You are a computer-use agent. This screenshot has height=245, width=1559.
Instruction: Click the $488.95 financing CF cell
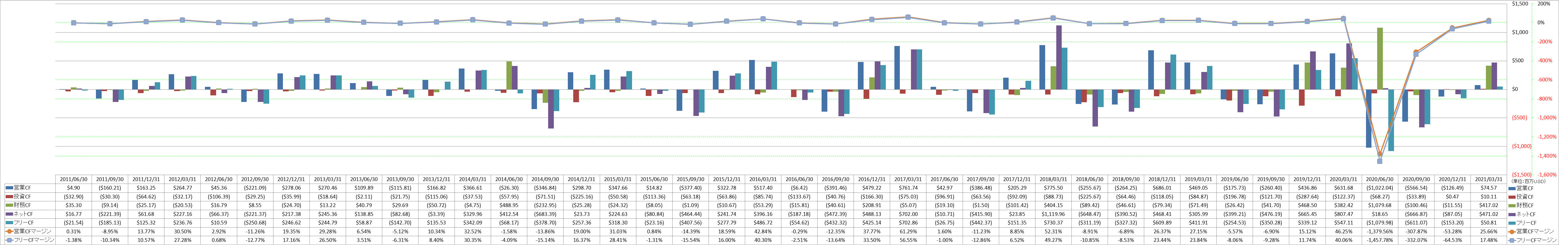508,205
